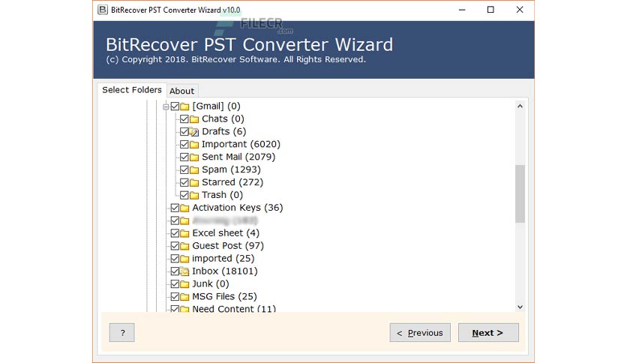Click the [Gmail] folder icon
Screen dimensions: 627x363
click(184, 106)
